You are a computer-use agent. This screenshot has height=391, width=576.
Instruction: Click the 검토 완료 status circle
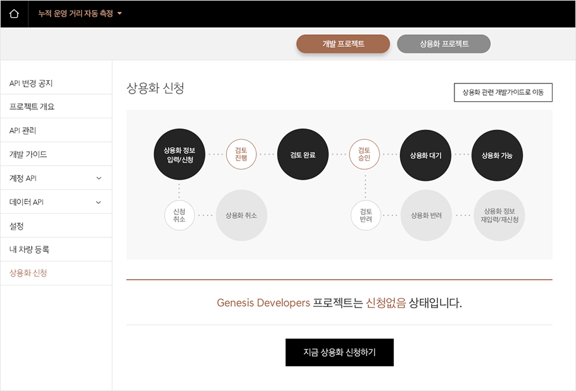303,155
